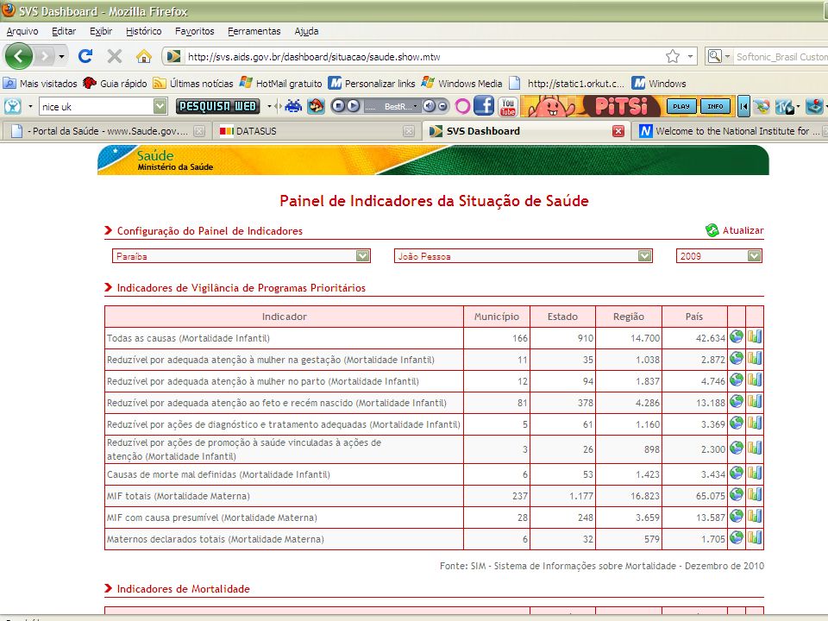The height and width of the screenshot is (621, 828).
Task: Open the Windows Media bookmark
Action: pyautogui.click(x=462, y=84)
